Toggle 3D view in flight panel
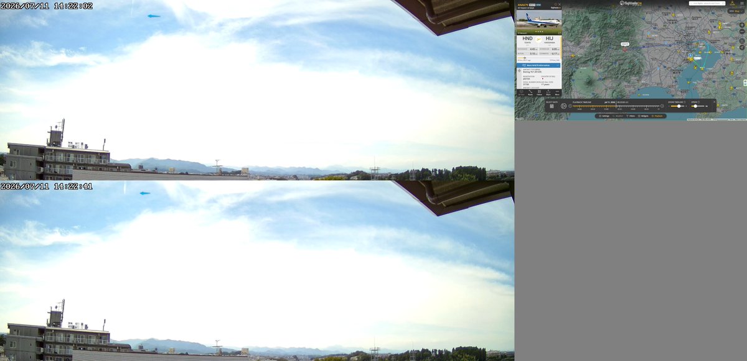The image size is (747, 361). [x=521, y=92]
